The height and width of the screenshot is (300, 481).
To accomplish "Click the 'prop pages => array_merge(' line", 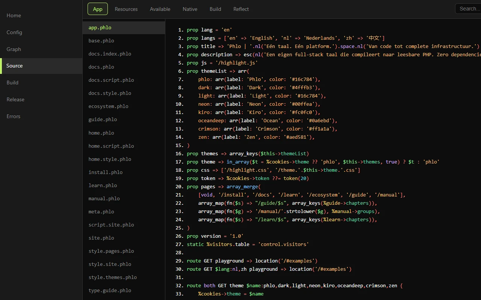I will [x=224, y=187].
